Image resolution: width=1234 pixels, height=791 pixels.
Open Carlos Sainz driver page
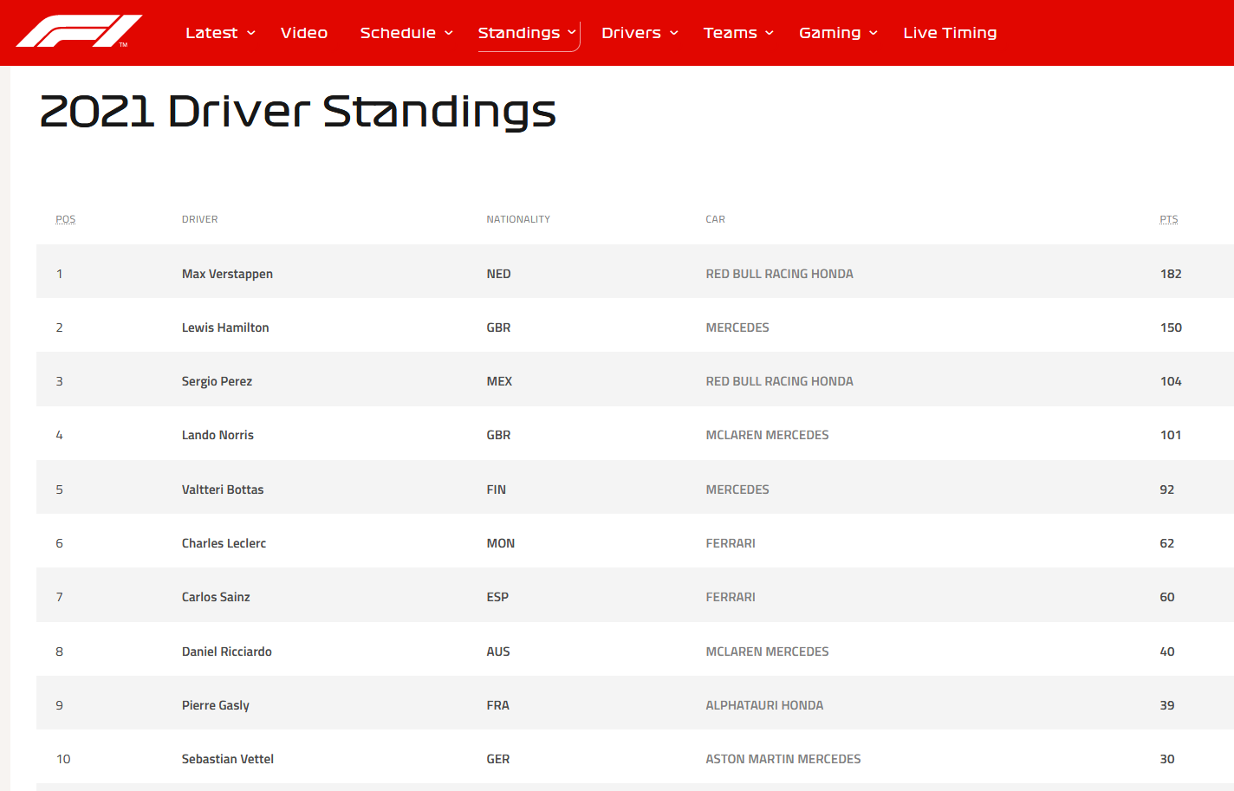pos(216,597)
